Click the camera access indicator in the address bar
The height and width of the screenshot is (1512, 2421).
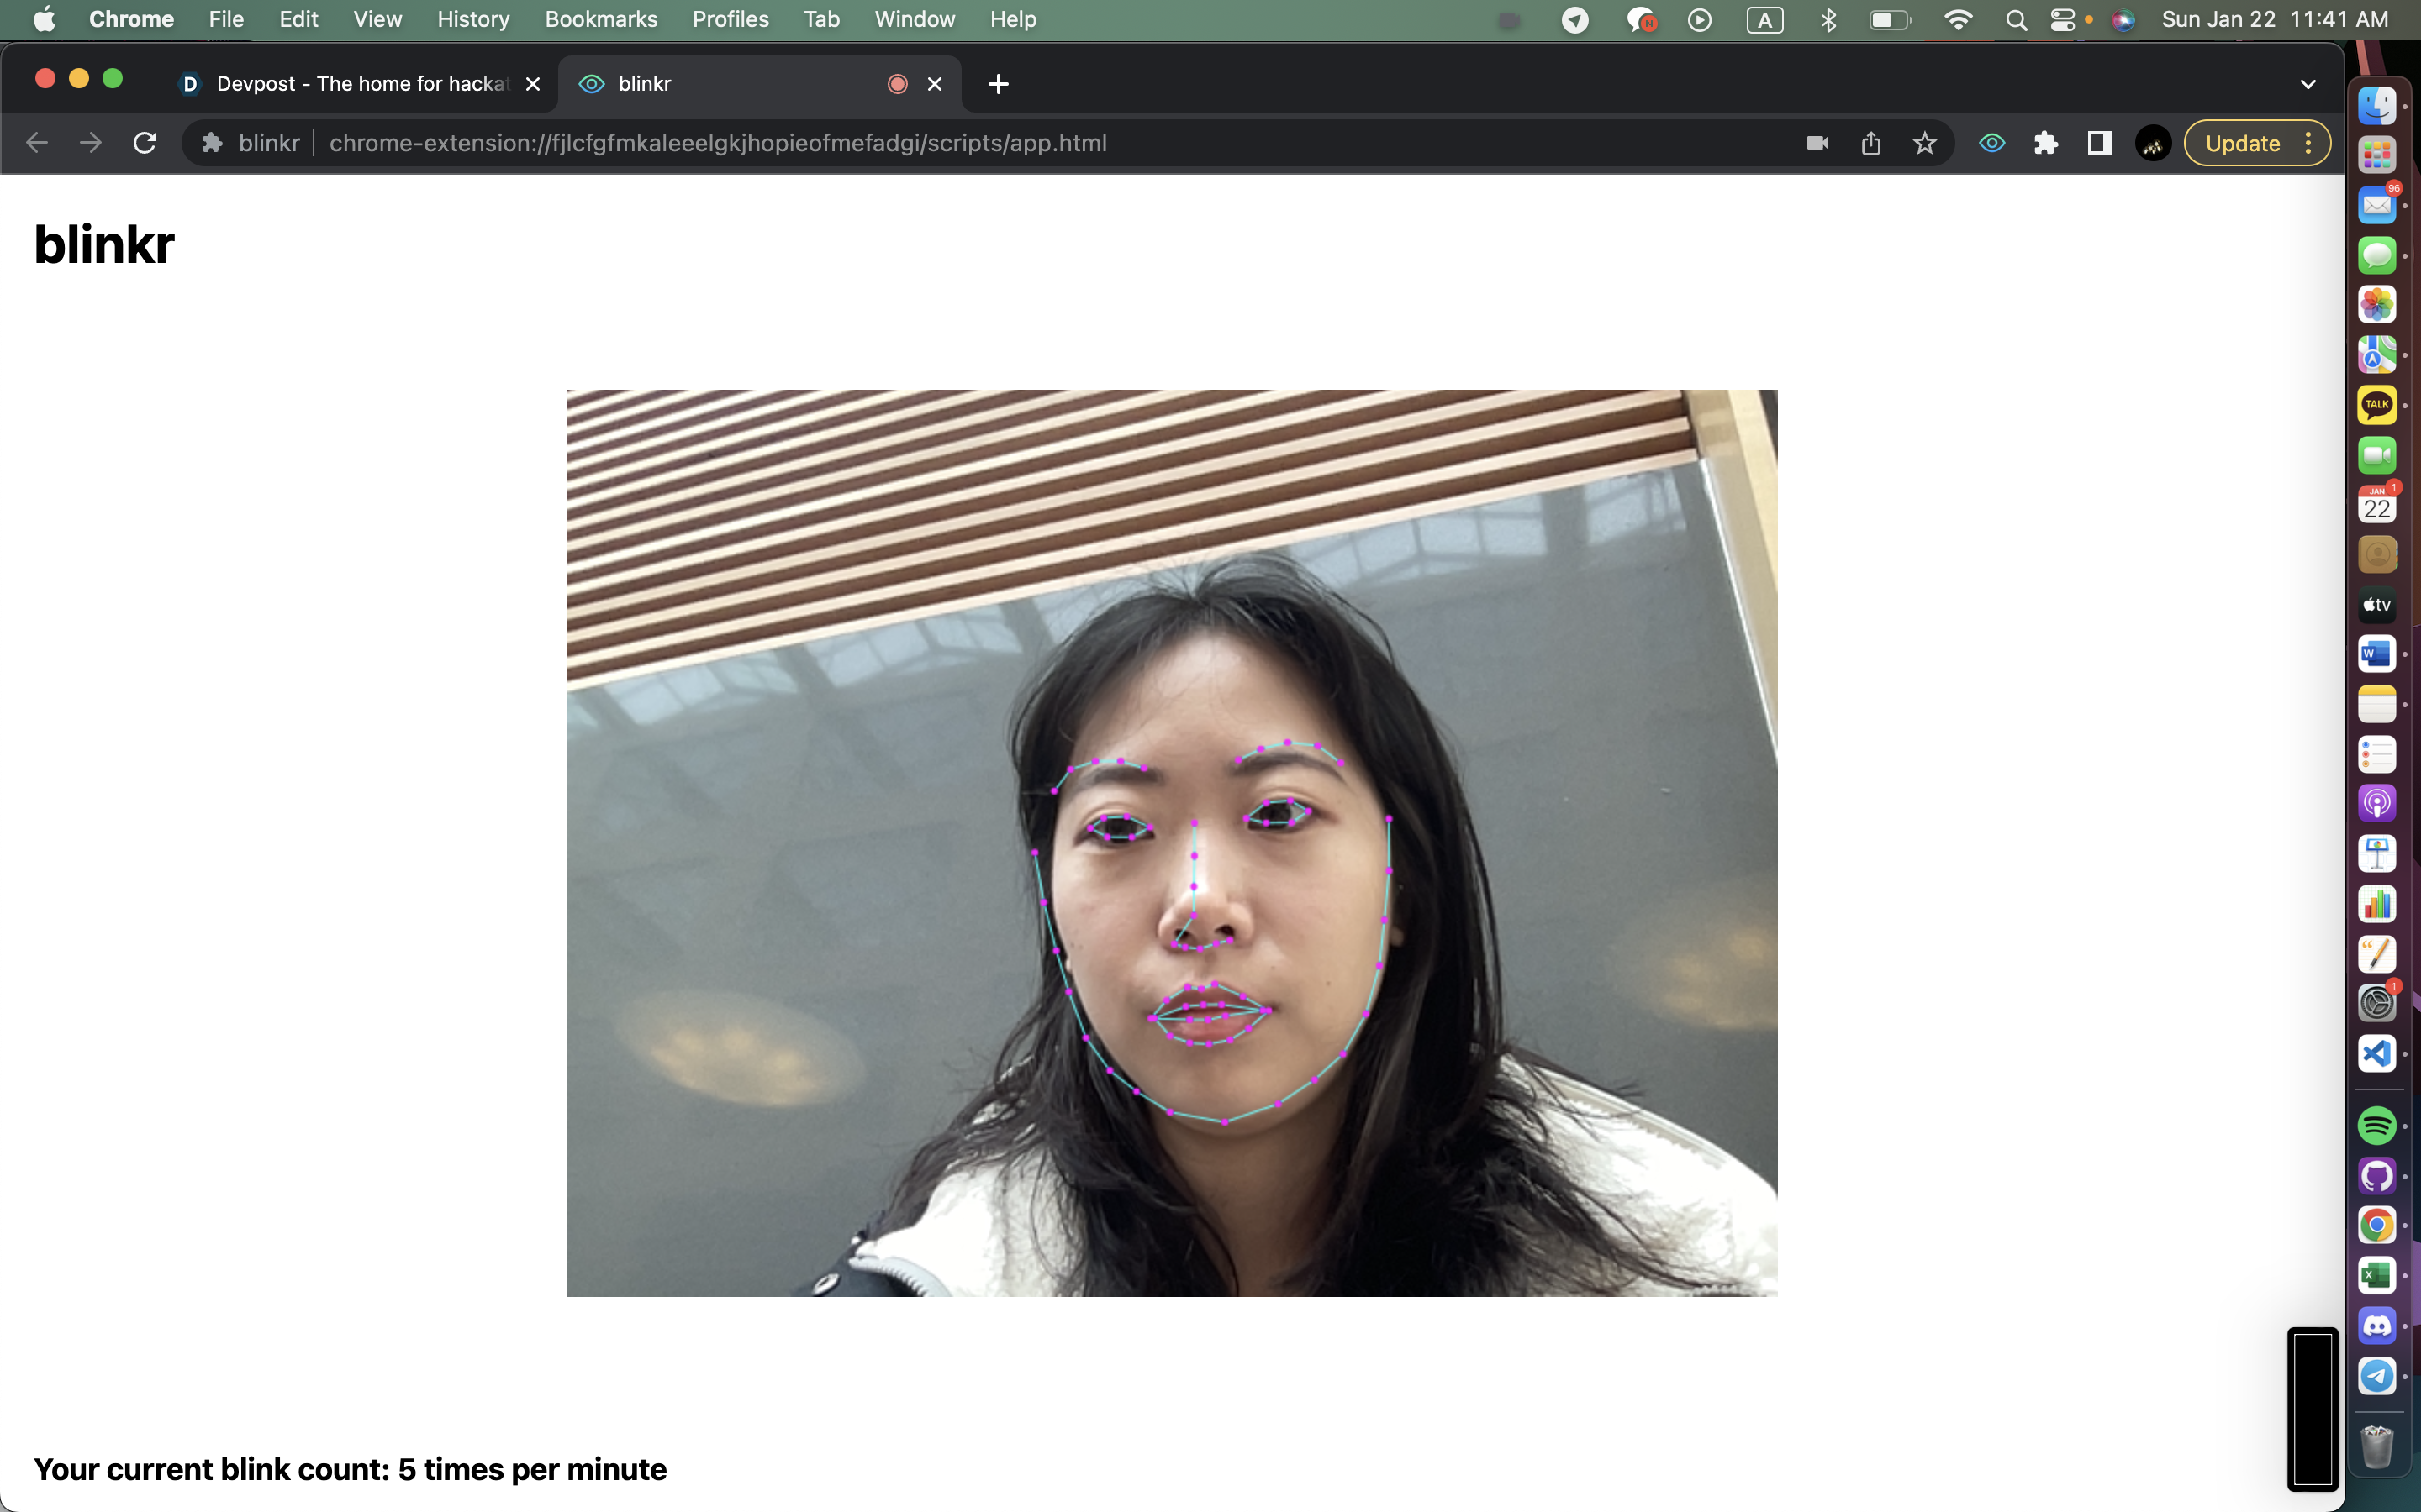[x=1817, y=143]
